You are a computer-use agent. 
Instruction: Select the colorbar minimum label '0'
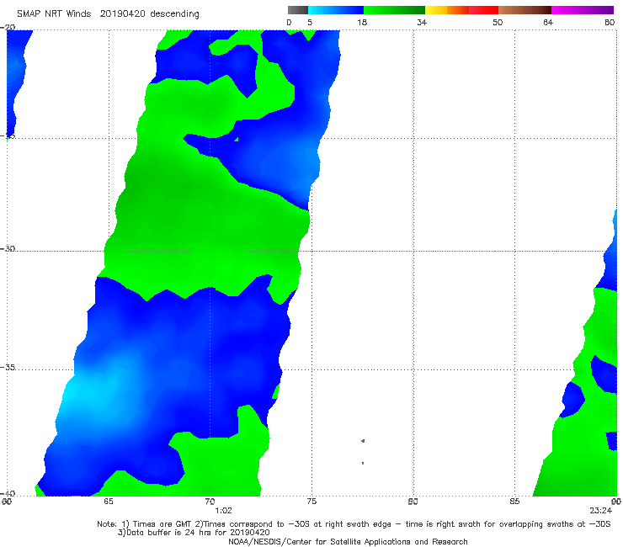290,22
